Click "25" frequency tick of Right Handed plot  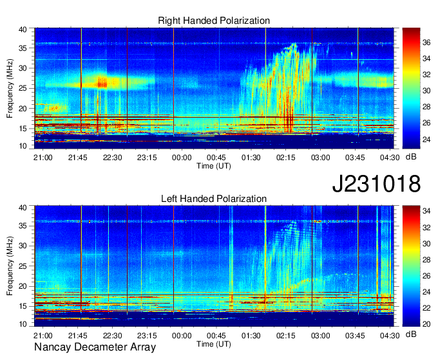pyautogui.click(x=23, y=88)
